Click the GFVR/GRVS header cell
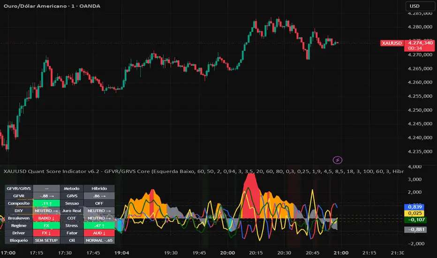Image resolution: width=437 pixels, height=258 pixels. click(x=19, y=189)
